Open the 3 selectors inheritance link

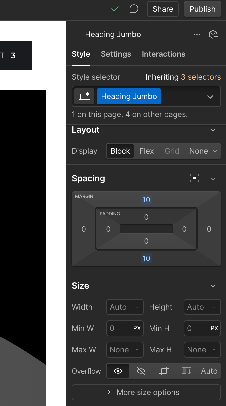201,77
